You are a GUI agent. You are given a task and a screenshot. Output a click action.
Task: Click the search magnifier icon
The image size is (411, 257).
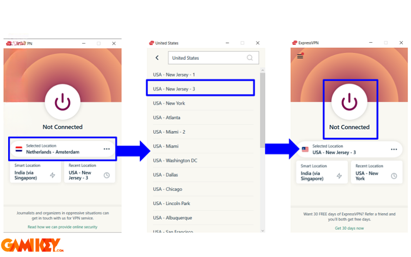(x=250, y=58)
